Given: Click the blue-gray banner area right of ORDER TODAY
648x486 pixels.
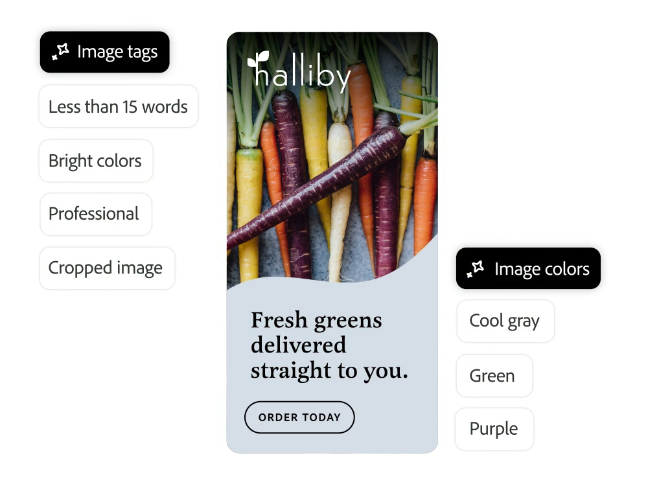Looking at the screenshot, I should pos(395,417).
